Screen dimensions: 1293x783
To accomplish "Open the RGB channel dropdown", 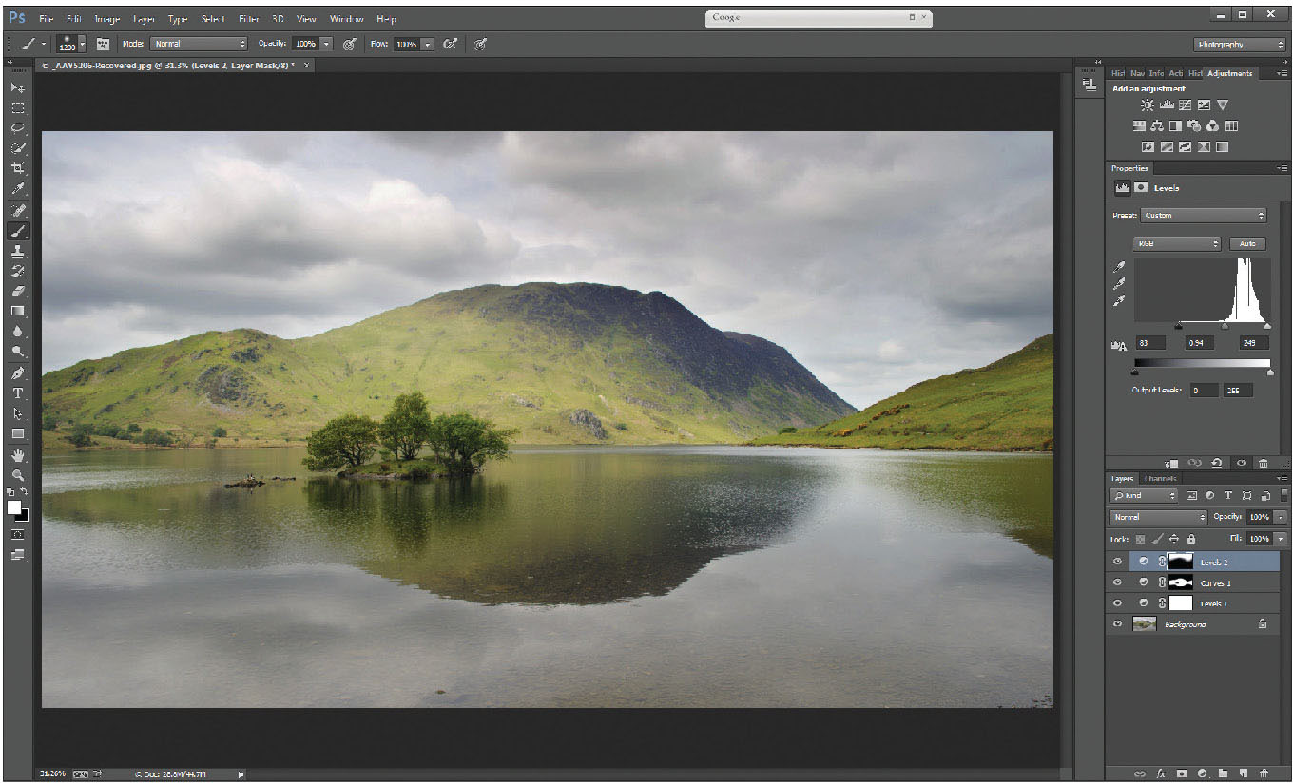I will (1177, 243).
